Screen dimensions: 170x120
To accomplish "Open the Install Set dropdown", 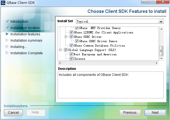I will [161, 21].
